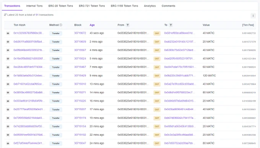The height and width of the screenshot is (148, 260).
Task: Open transaction hash 0xb361f1a8665f10bf8a4
Action: (29, 42)
